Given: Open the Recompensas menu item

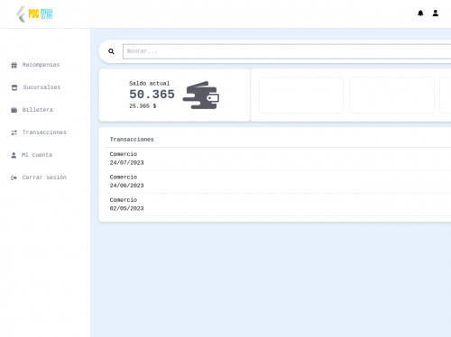Looking at the screenshot, I should click(x=41, y=65).
